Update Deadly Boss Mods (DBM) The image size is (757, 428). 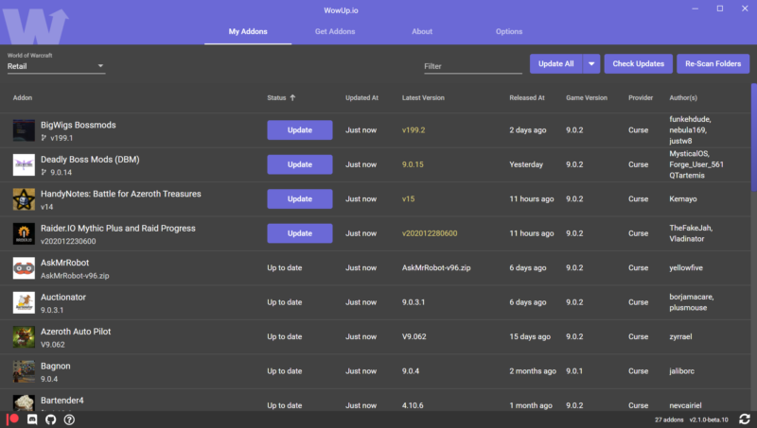click(300, 164)
